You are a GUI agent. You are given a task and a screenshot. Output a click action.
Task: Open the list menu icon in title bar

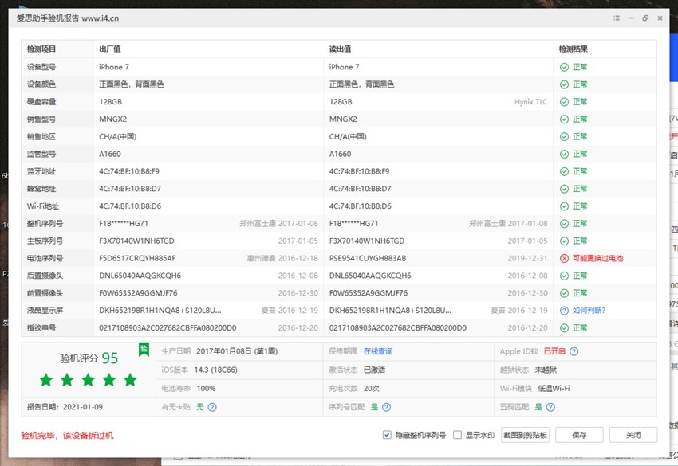(x=616, y=18)
